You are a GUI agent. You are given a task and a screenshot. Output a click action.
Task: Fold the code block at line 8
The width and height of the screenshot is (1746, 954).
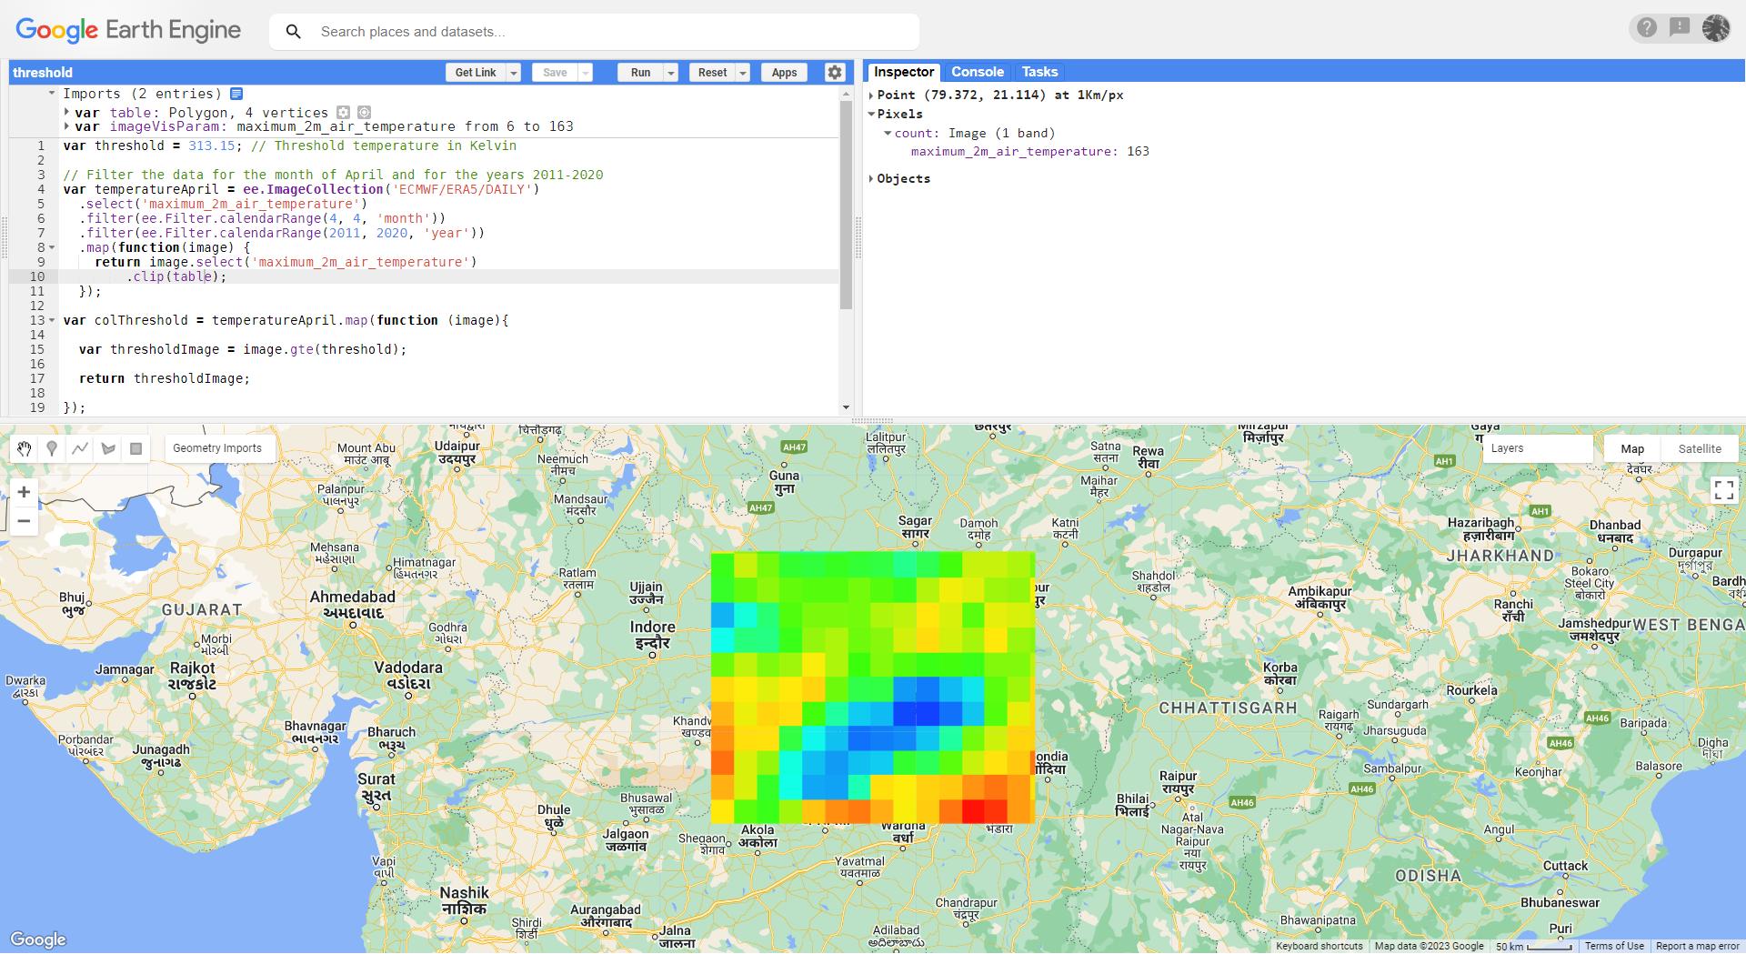[x=52, y=247]
